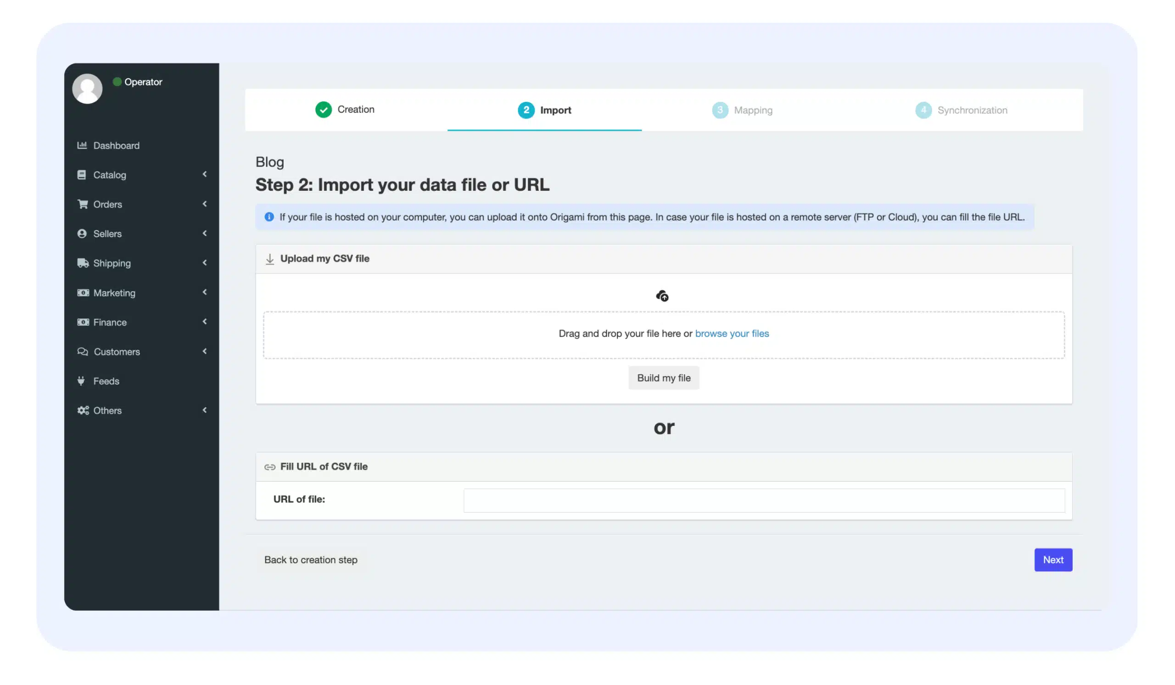Go to the Creation step tab
The height and width of the screenshot is (685, 1175).
click(345, 110)
